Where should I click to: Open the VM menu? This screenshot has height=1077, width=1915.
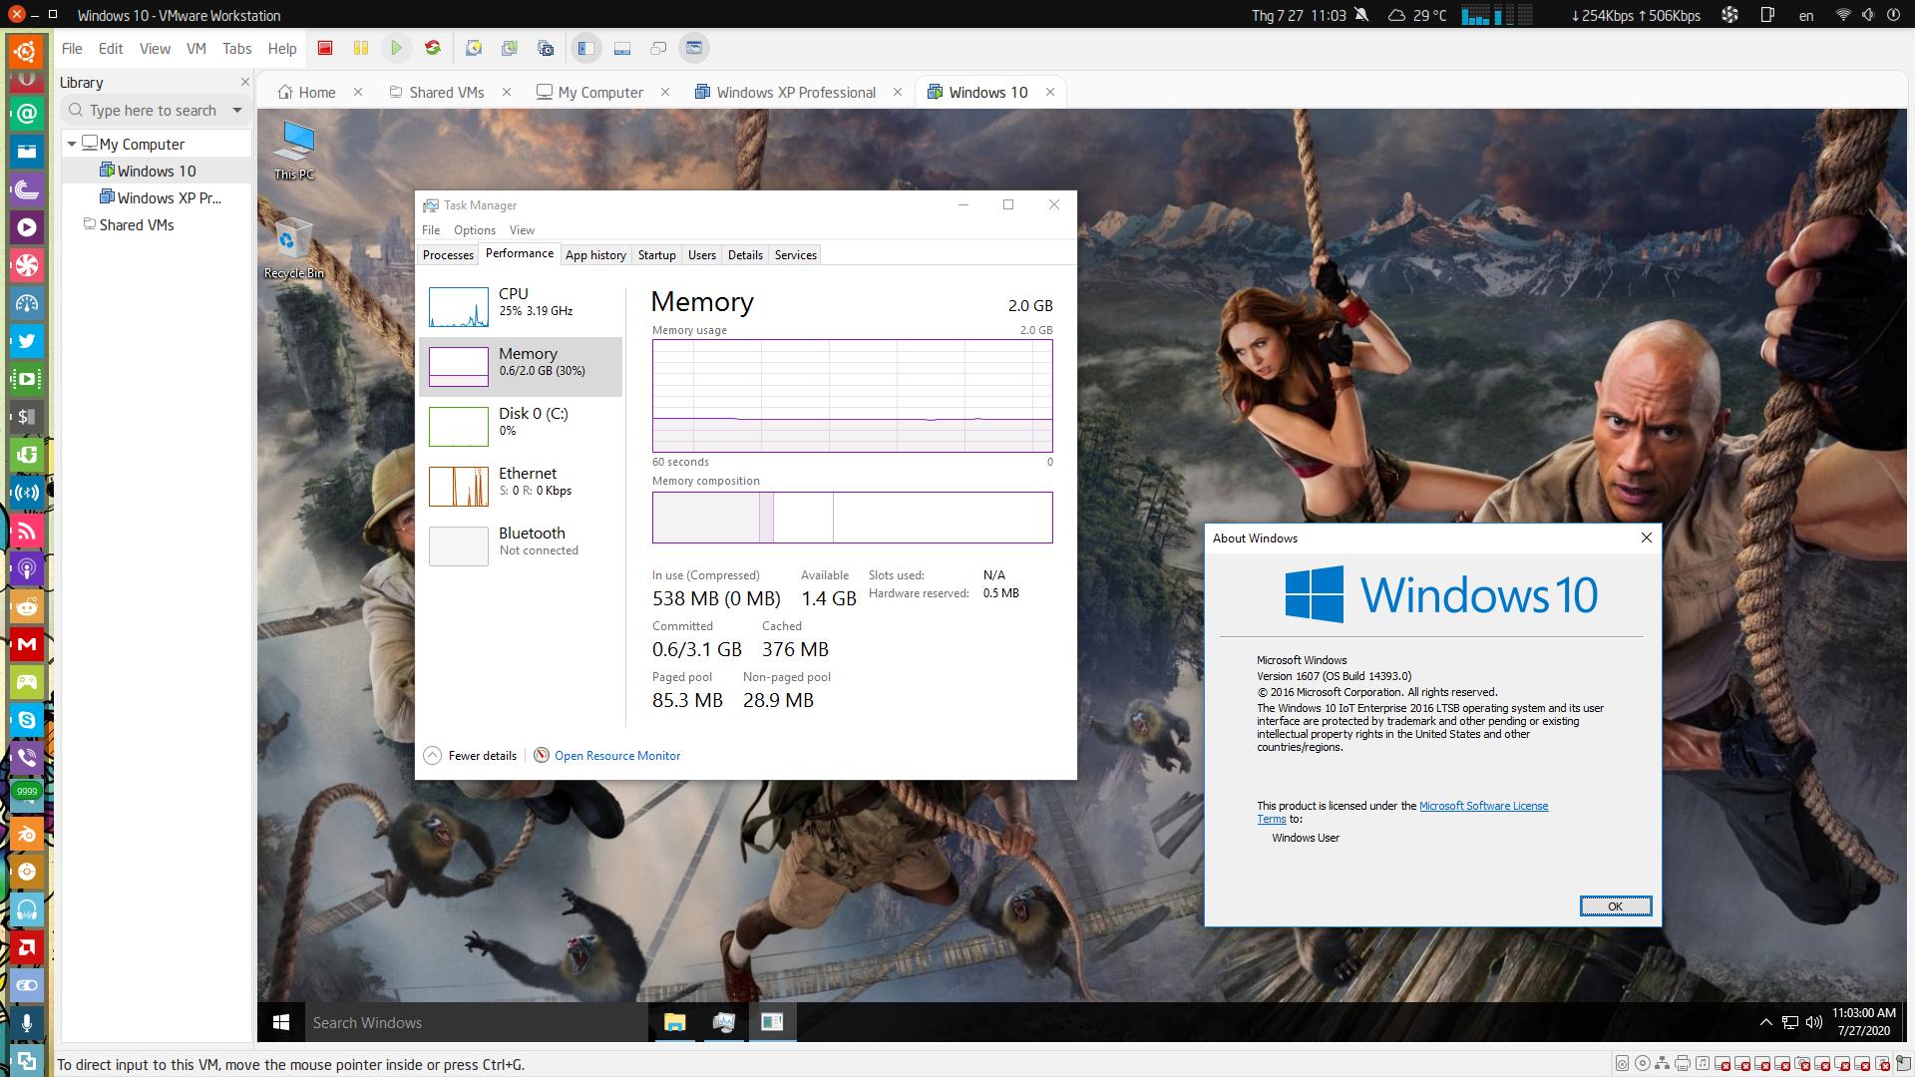pos(196,48)
